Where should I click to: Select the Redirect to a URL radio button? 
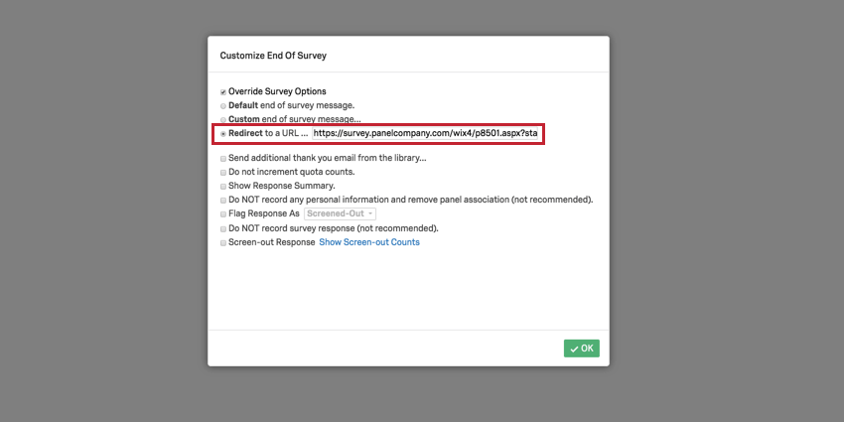click(x=223, y=133)
